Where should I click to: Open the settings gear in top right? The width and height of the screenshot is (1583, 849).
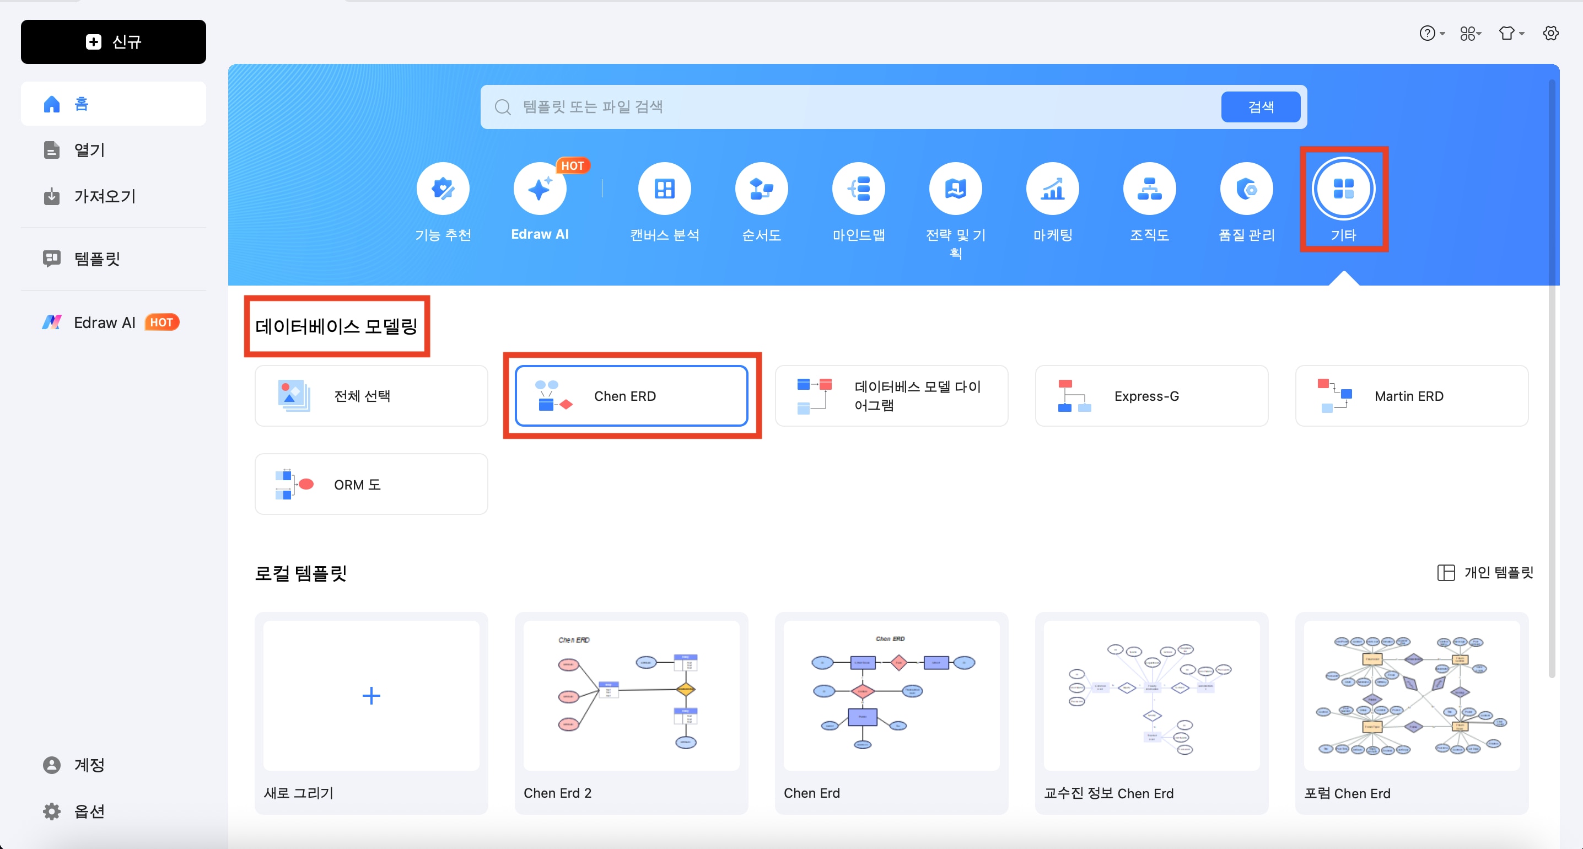1550,34
